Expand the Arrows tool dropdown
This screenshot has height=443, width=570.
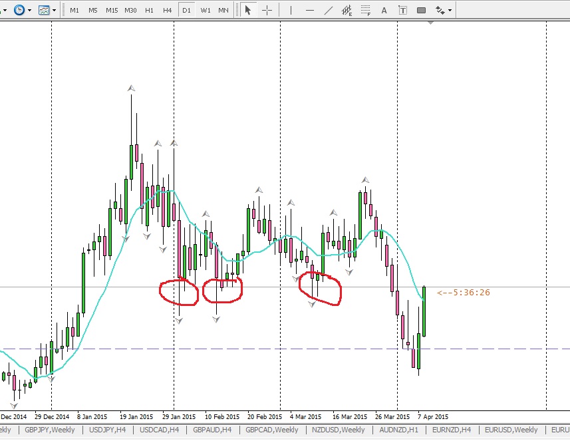click(450, 10)
